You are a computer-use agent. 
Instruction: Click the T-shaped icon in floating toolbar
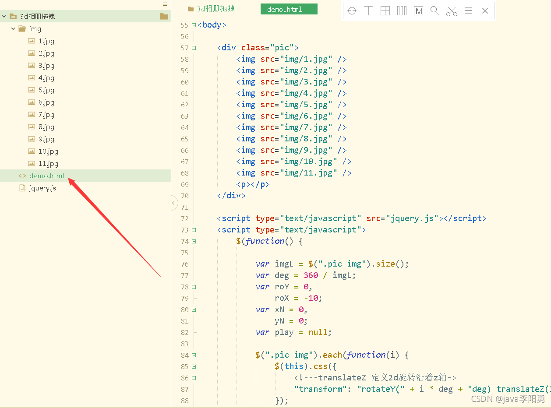click(369, 11)
